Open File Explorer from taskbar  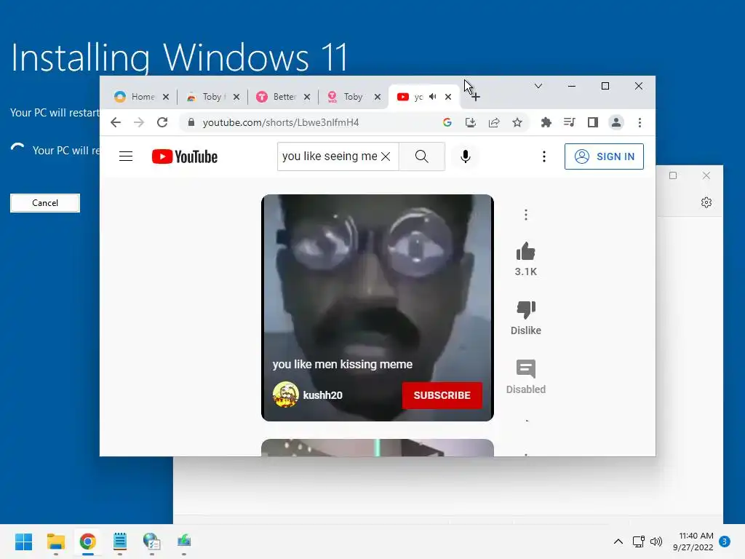pos(55,542)
